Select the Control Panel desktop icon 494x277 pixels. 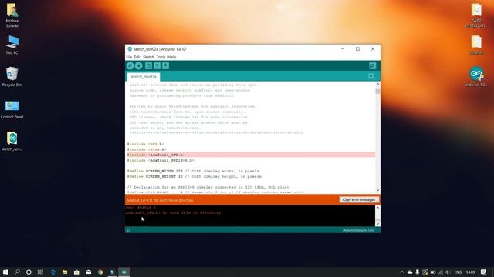[12, 109]
